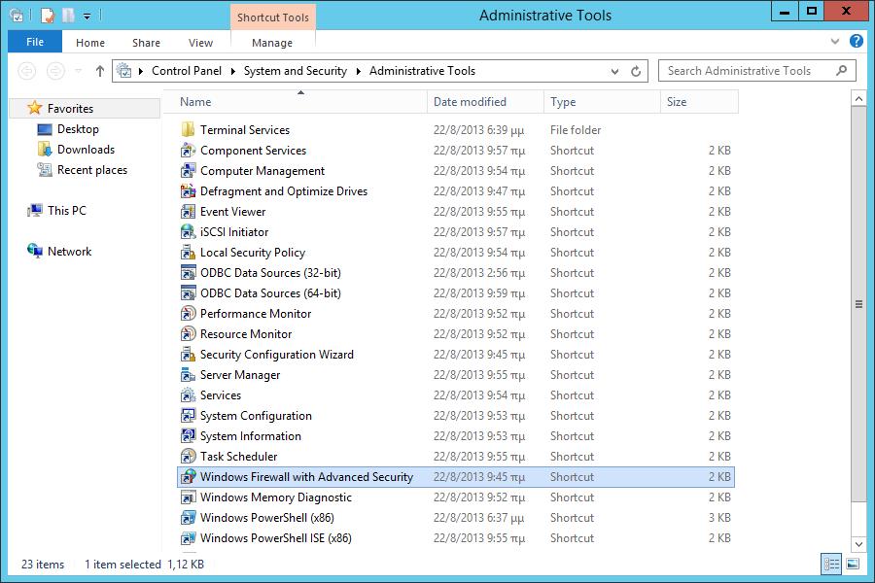Refresh the Administrative Tools address bar

point(636,71)
